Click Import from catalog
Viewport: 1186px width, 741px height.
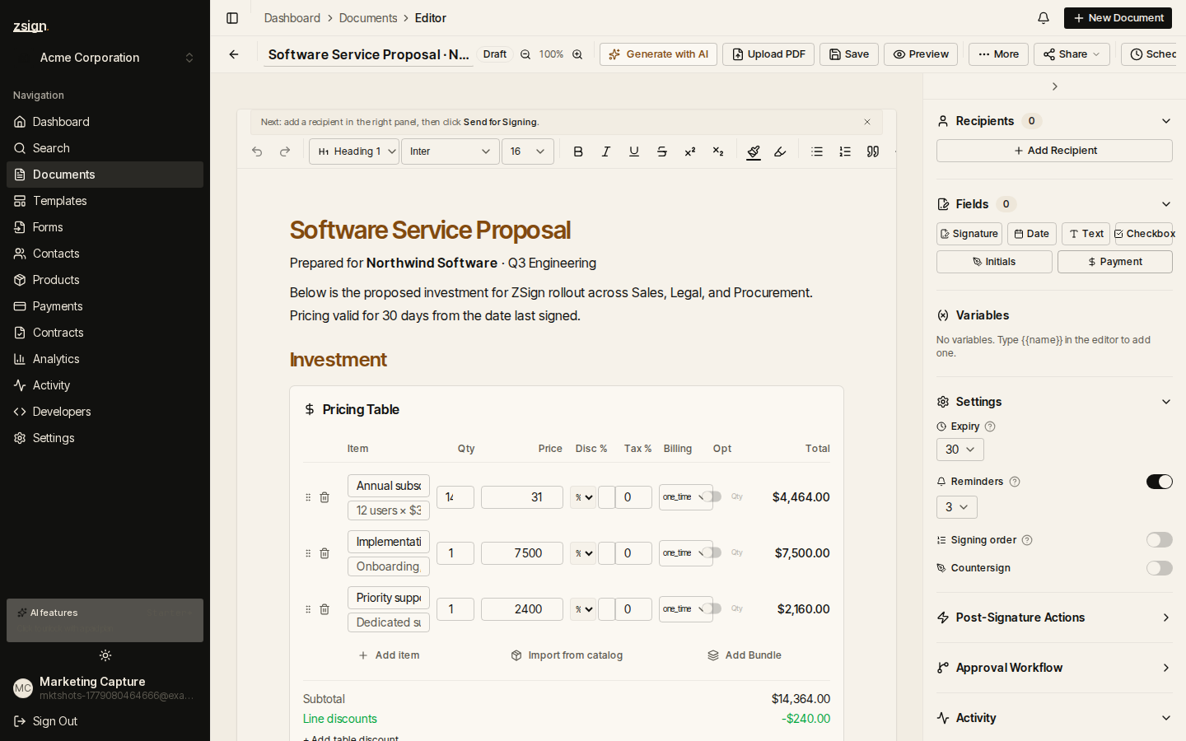[x=567, y=655]
